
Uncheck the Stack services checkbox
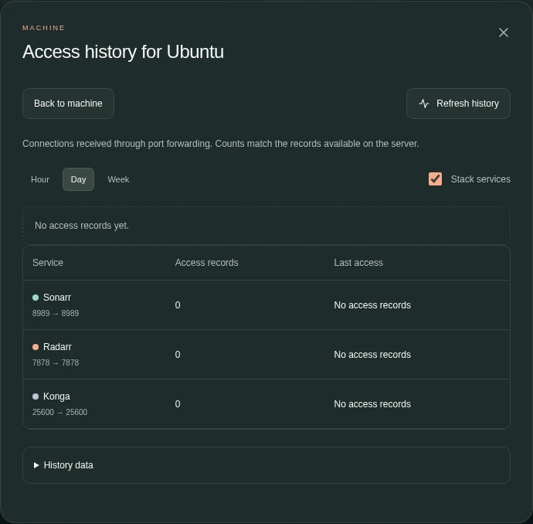tap(435, 179)
